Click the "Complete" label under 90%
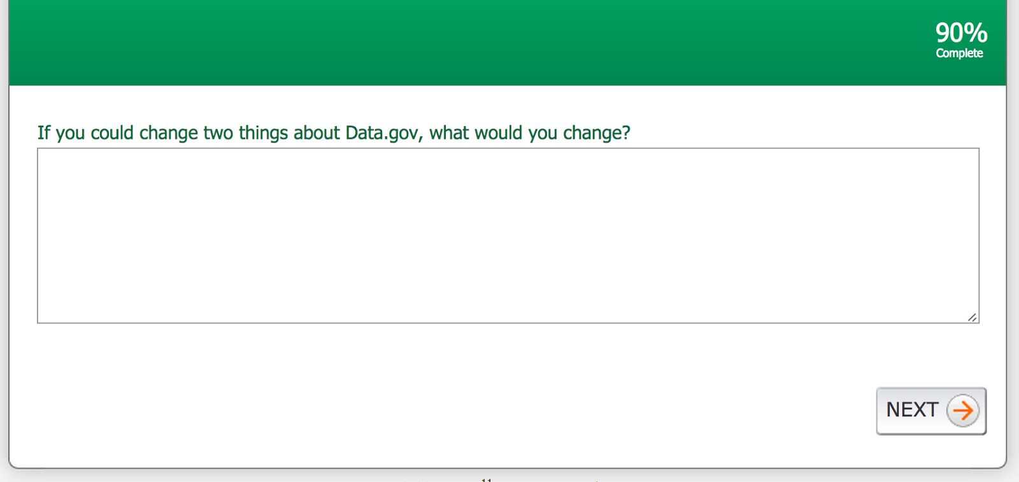1019x482 pixels. (x=959, y=53)
